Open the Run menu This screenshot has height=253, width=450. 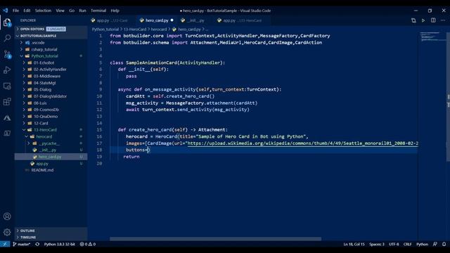tap(82, 11)
